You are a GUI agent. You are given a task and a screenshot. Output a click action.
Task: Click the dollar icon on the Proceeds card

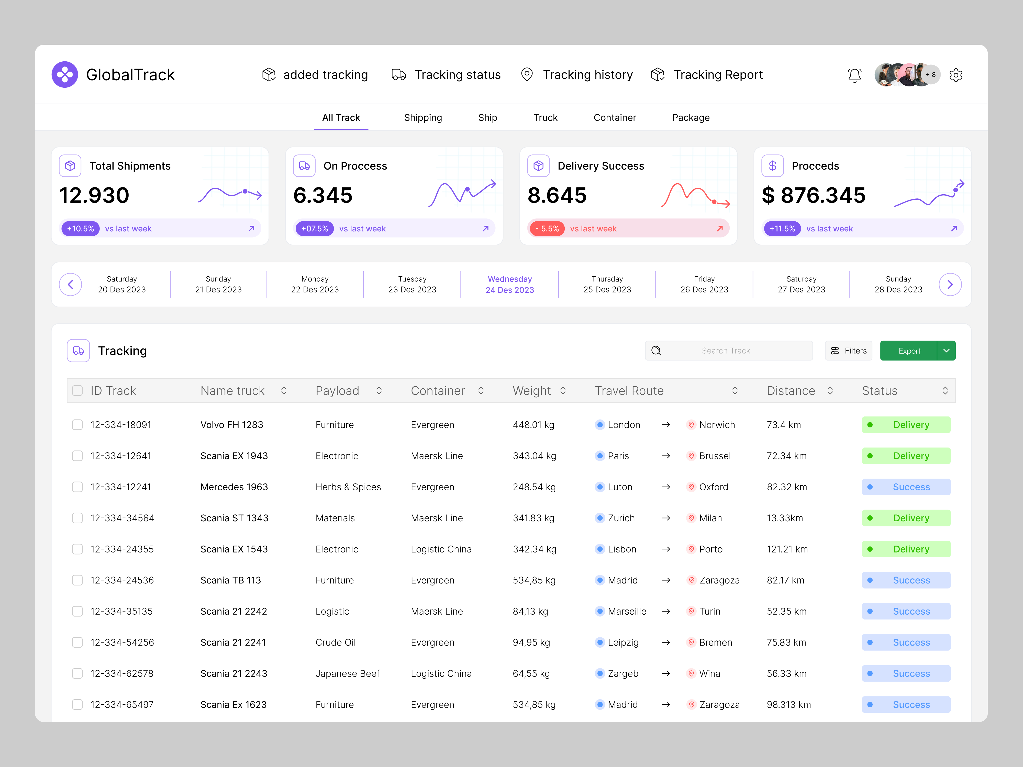tap(772, 165)
